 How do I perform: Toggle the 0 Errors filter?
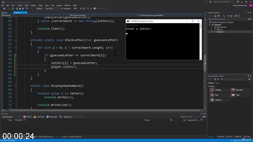(28, 117)
